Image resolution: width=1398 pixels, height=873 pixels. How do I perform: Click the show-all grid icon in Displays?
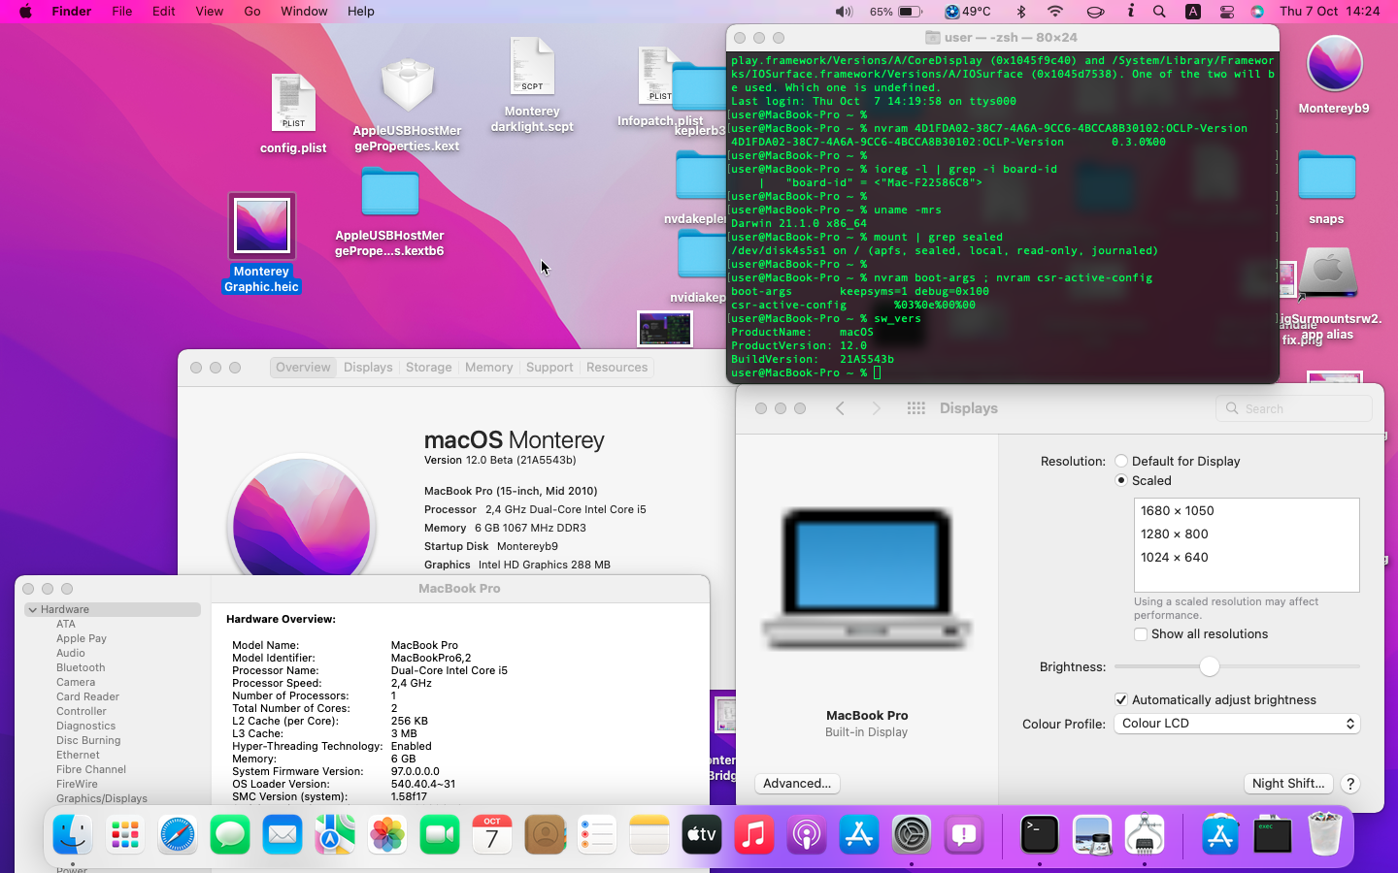[x=915, y=408]
